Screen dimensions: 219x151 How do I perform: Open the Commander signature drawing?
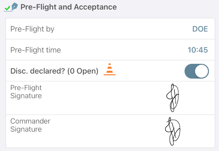(173, 131)
